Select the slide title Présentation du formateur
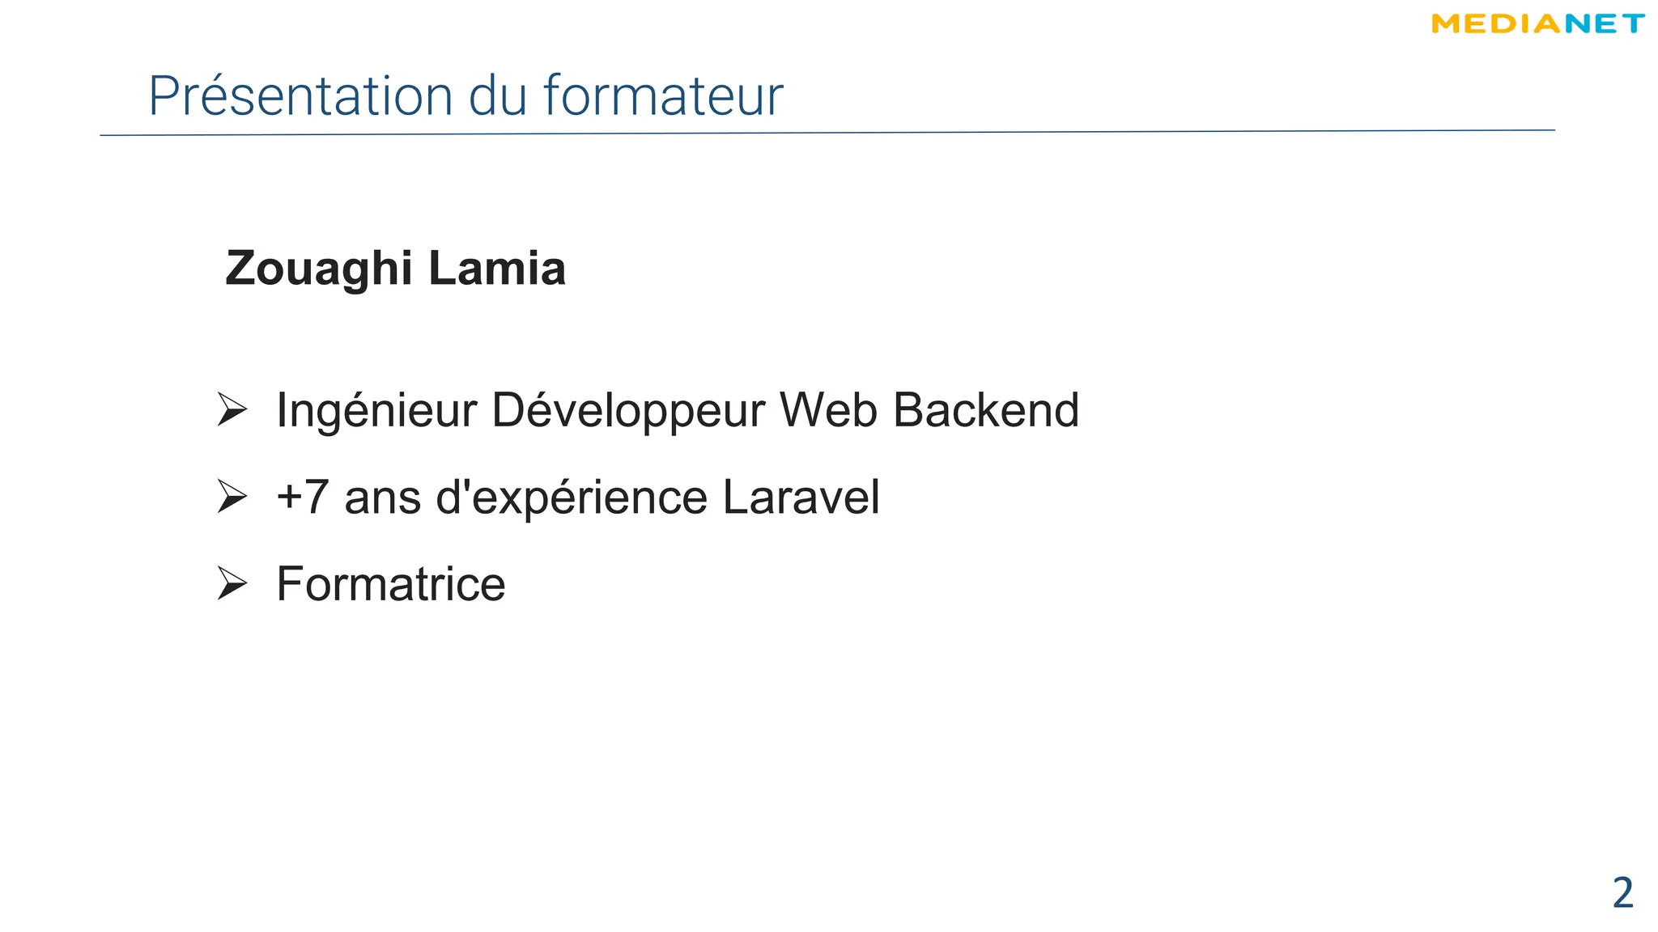The width and height of the screenshot is (1658, 932). pos(466,95)
